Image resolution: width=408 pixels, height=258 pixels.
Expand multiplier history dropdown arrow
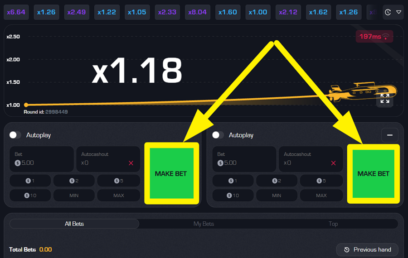coord(398,12)
